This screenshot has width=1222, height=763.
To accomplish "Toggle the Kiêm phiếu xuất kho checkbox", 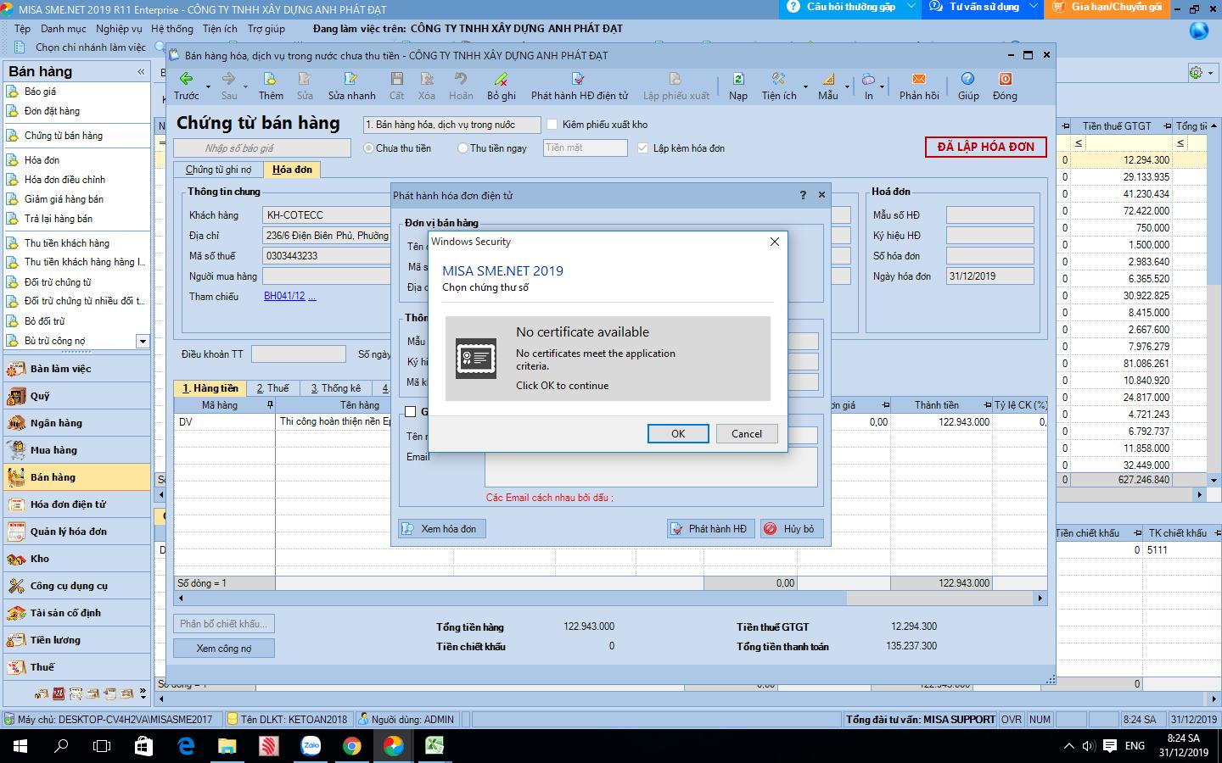I will pyautogui.click(x=552, y=125).
